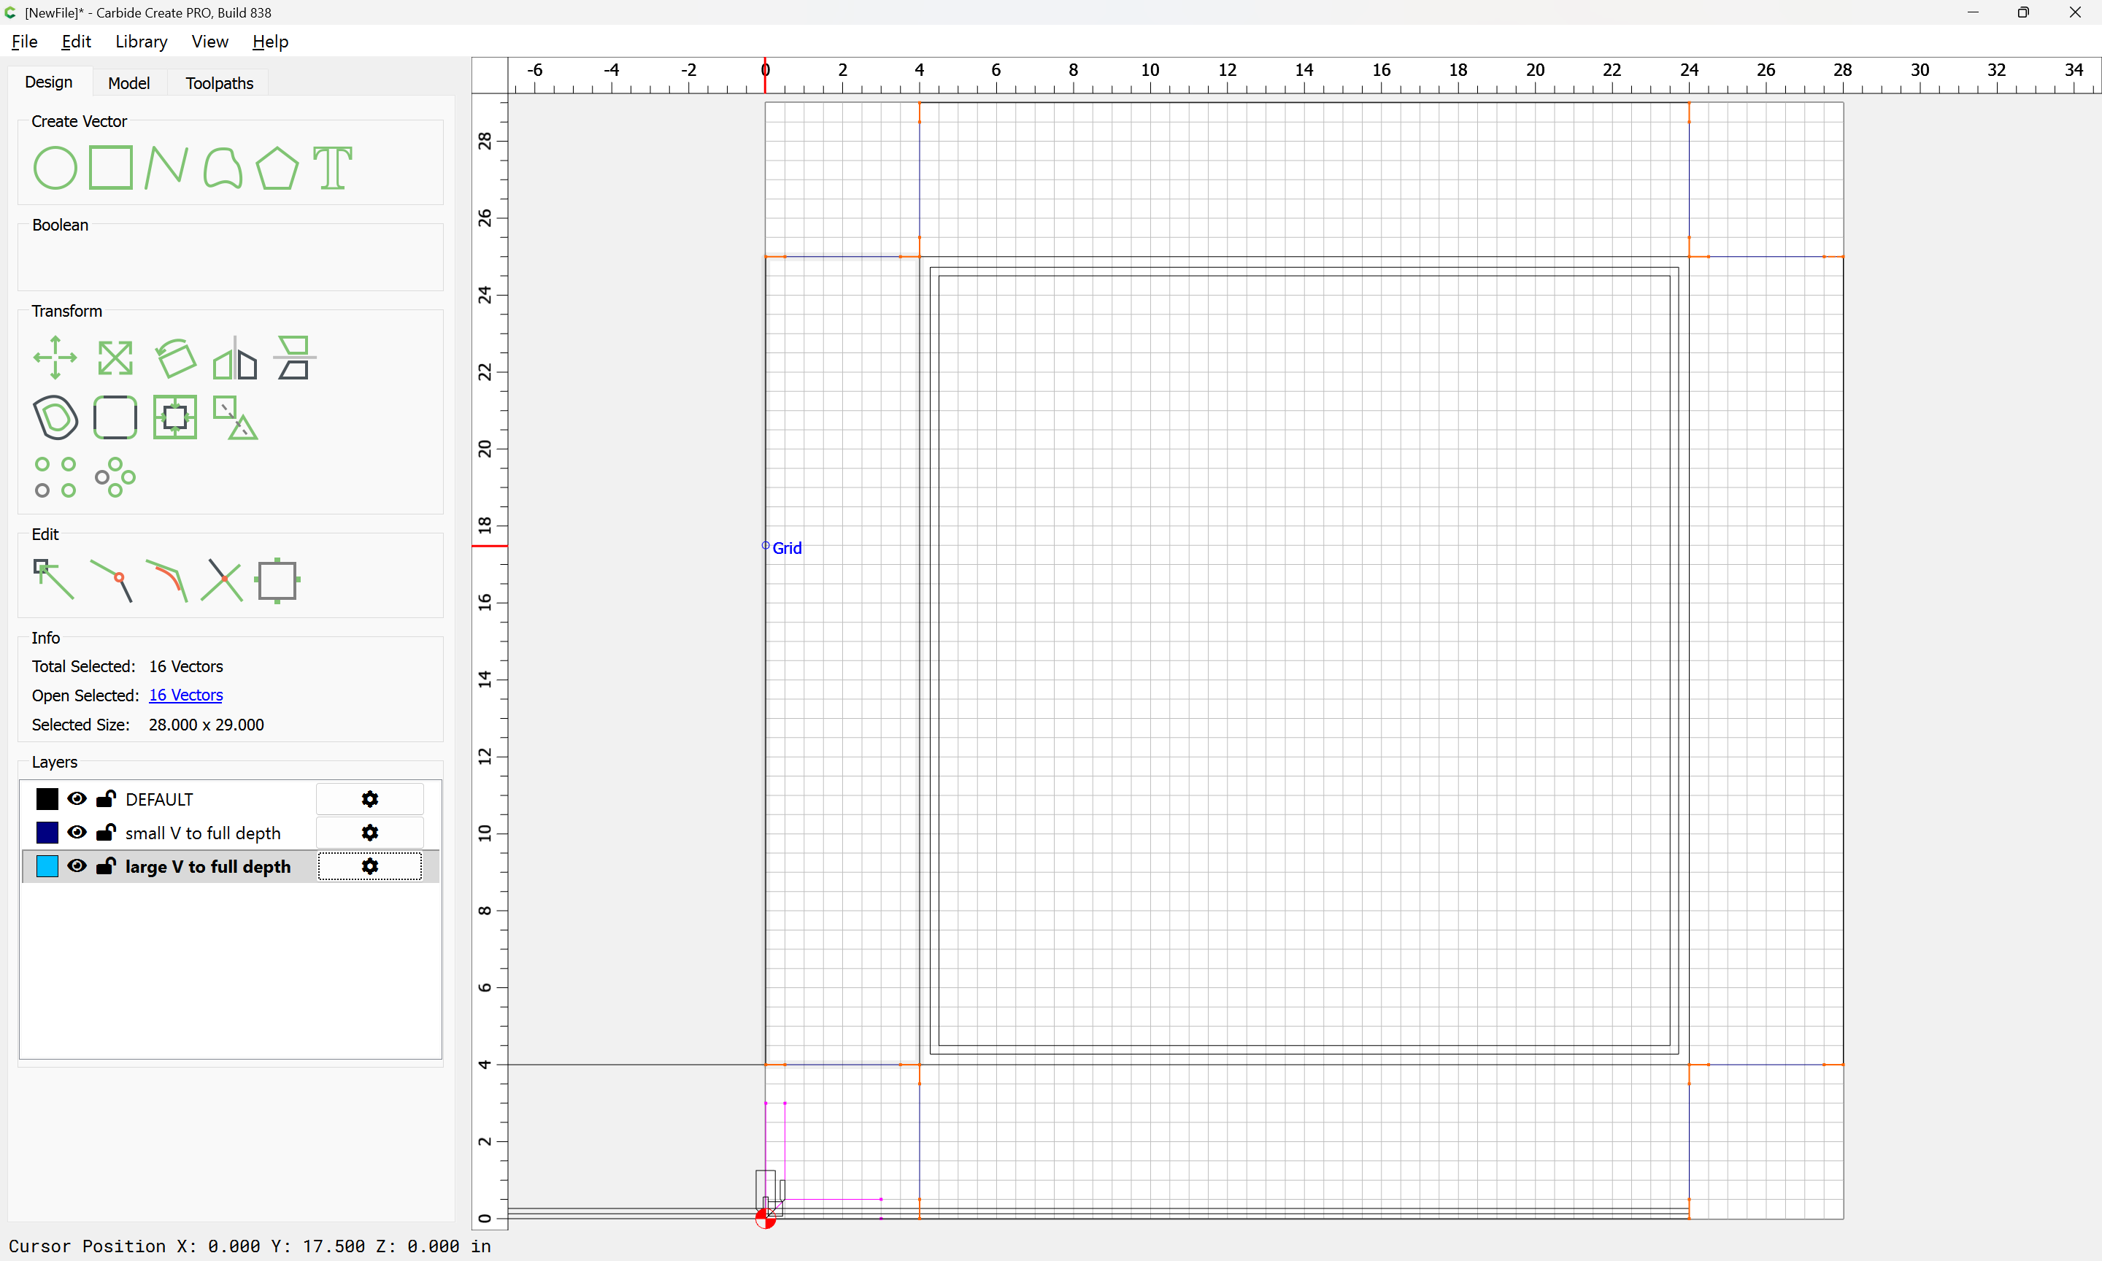
Task: Lock the large V to full depth layer
Action: (x=107, y=867)
